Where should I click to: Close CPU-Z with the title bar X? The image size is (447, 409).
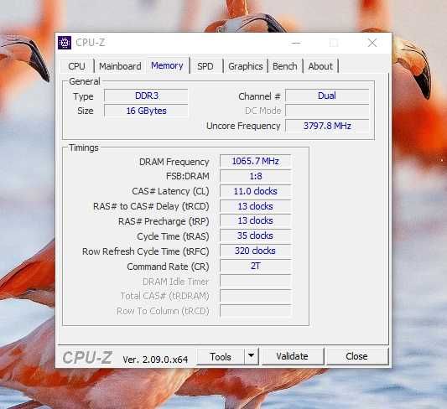pyautogui.click(x=372, y=43)
